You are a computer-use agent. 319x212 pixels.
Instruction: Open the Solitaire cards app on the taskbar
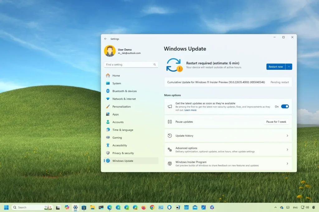(x=178, y=207)
